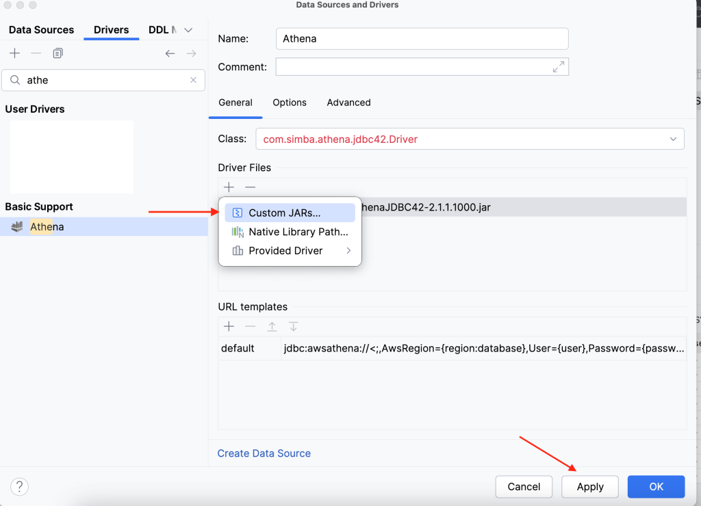This screenshot has height=506, width=701.
Task: Select Athena under Basic Support
Action: 47,226
